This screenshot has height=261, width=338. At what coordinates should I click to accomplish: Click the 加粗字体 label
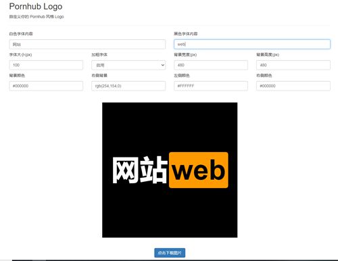tap(99, 55)
